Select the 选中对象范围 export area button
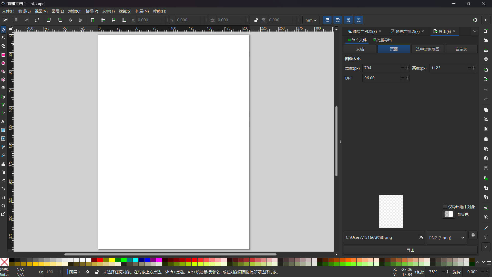The image size is (492, 277). (427, 49)
